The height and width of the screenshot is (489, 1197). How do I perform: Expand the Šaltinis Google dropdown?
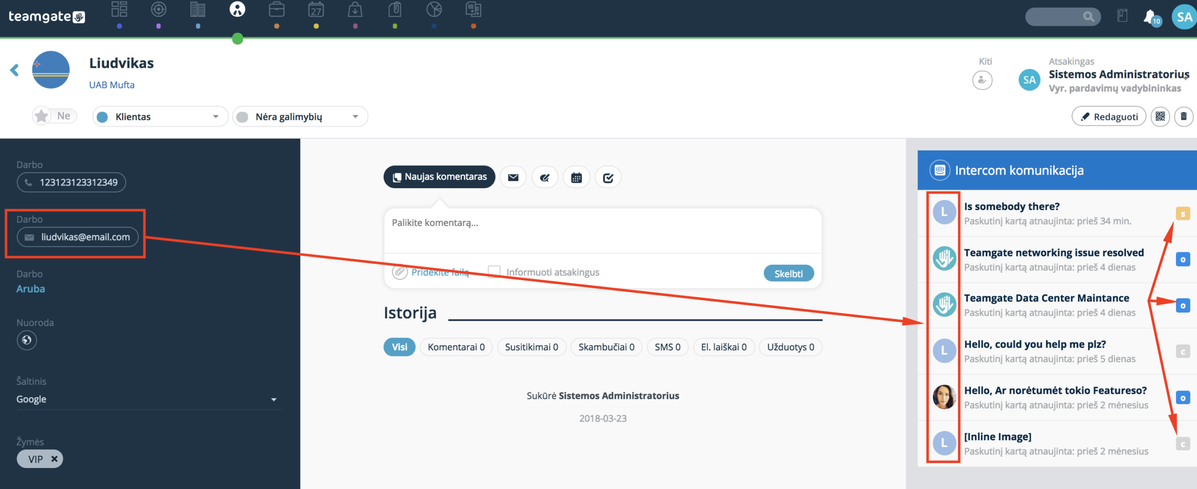click(x=149, y=399)
